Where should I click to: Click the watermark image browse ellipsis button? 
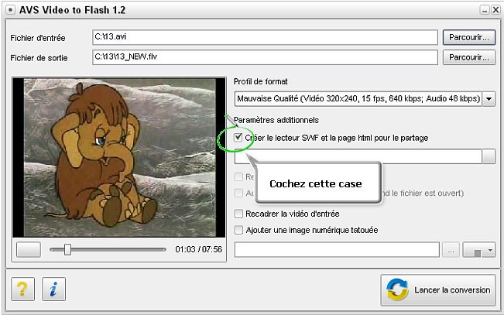click(451, 250)
